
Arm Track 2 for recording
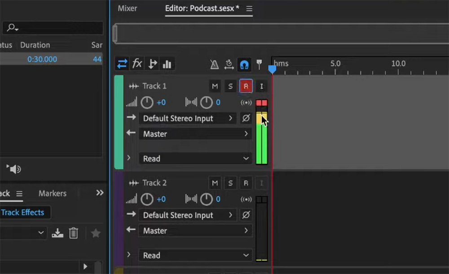[x=246, y=183]
